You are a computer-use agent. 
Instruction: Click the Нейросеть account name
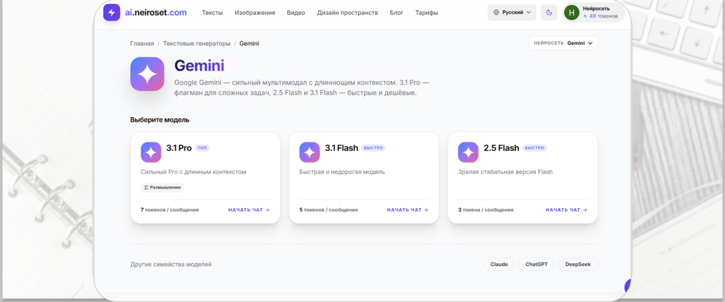pyautogui.click(x=596, y=8)
